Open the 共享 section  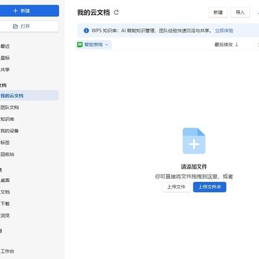[x=5, y=70]
